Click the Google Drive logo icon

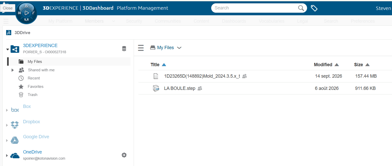coord(15,140)
